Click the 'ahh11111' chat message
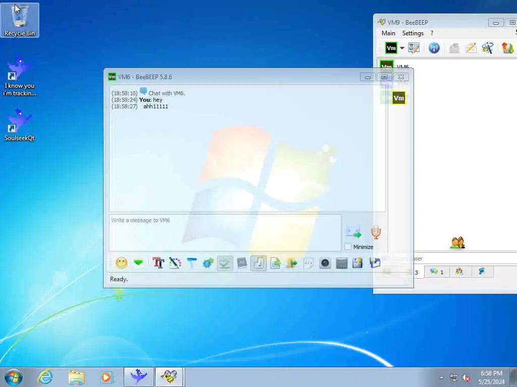 tap(156, 106)
